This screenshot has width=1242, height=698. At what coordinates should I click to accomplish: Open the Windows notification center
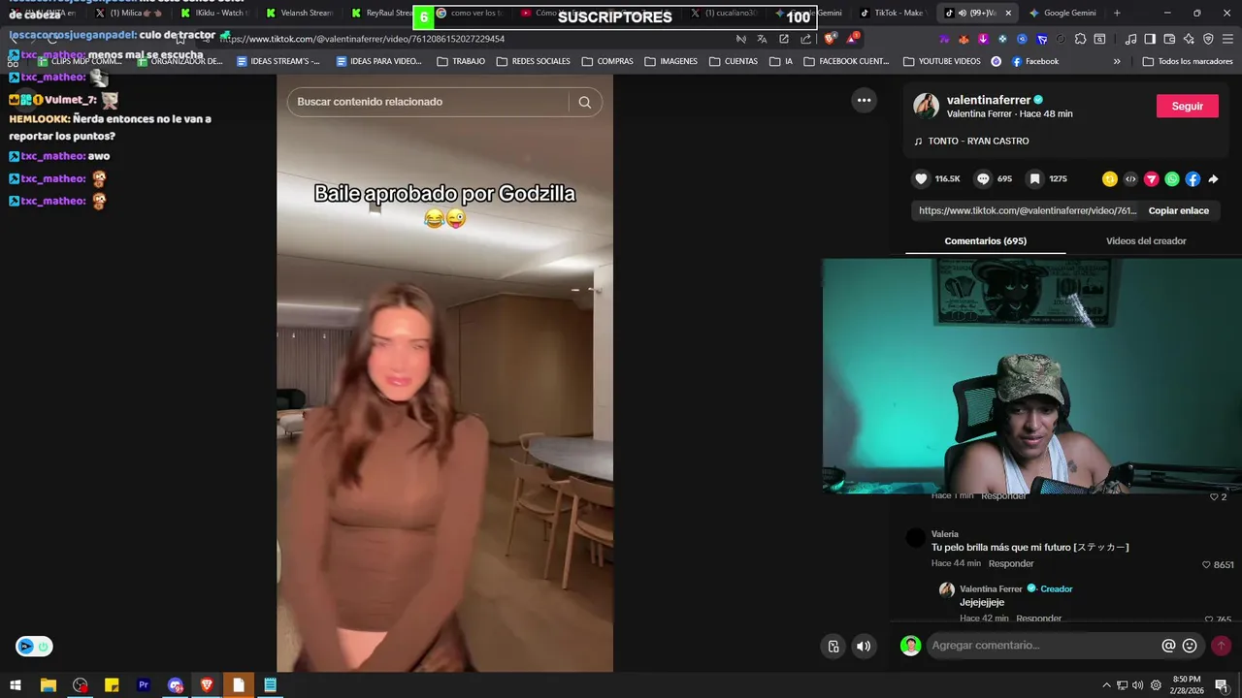(1222, 685)
